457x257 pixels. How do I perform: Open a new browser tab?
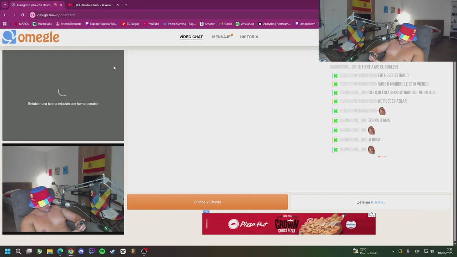pyautogui.click(x=126, y=5)
